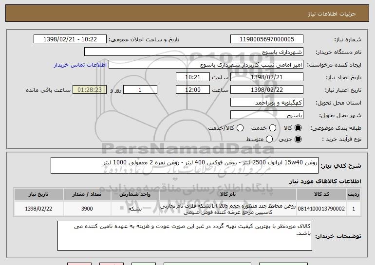Click the ردیف column header
This screenshot has width=375, height=265.
click(354, 194)
